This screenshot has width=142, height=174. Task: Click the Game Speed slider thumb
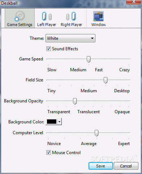tap(89, 59)
